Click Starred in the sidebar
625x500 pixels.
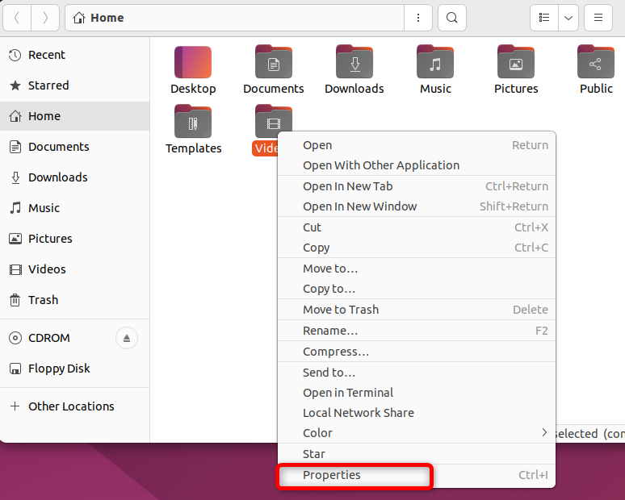[48, 85]
